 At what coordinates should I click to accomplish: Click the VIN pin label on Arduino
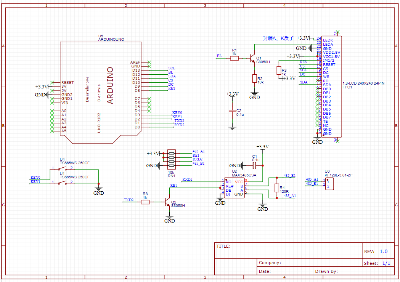coord(65,103)
